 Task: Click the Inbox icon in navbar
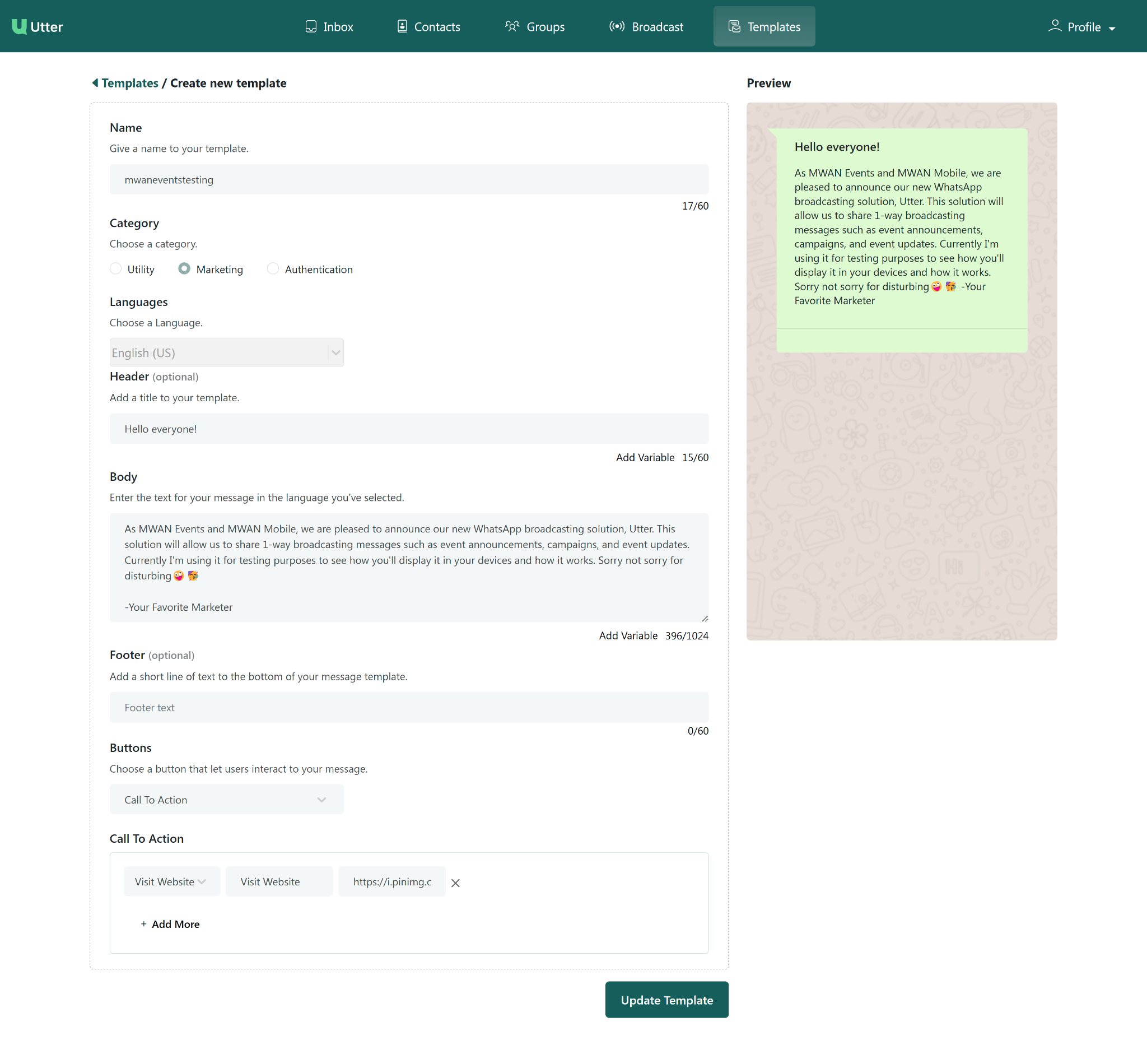pyautogui.click(x=311, y=27)
